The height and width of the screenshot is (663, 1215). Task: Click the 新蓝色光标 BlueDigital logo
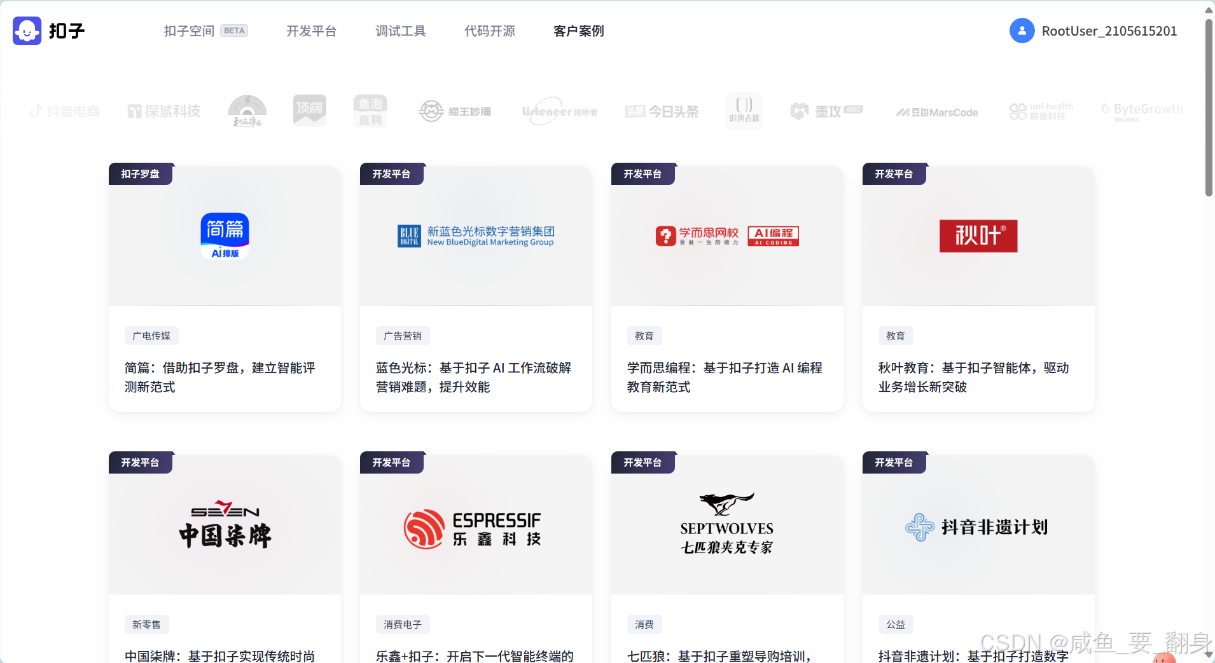click(476, 236)
